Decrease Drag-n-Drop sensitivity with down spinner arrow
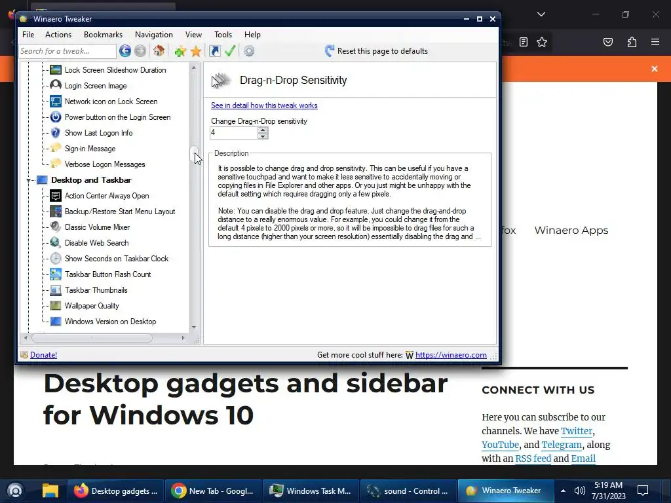Screen dimensions: 671x503 tap(263, 136)
